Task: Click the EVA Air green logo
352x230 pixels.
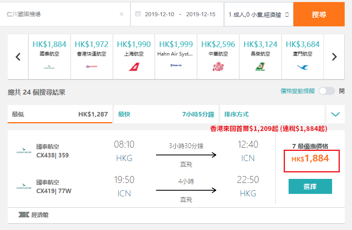Action: (260, 67)
